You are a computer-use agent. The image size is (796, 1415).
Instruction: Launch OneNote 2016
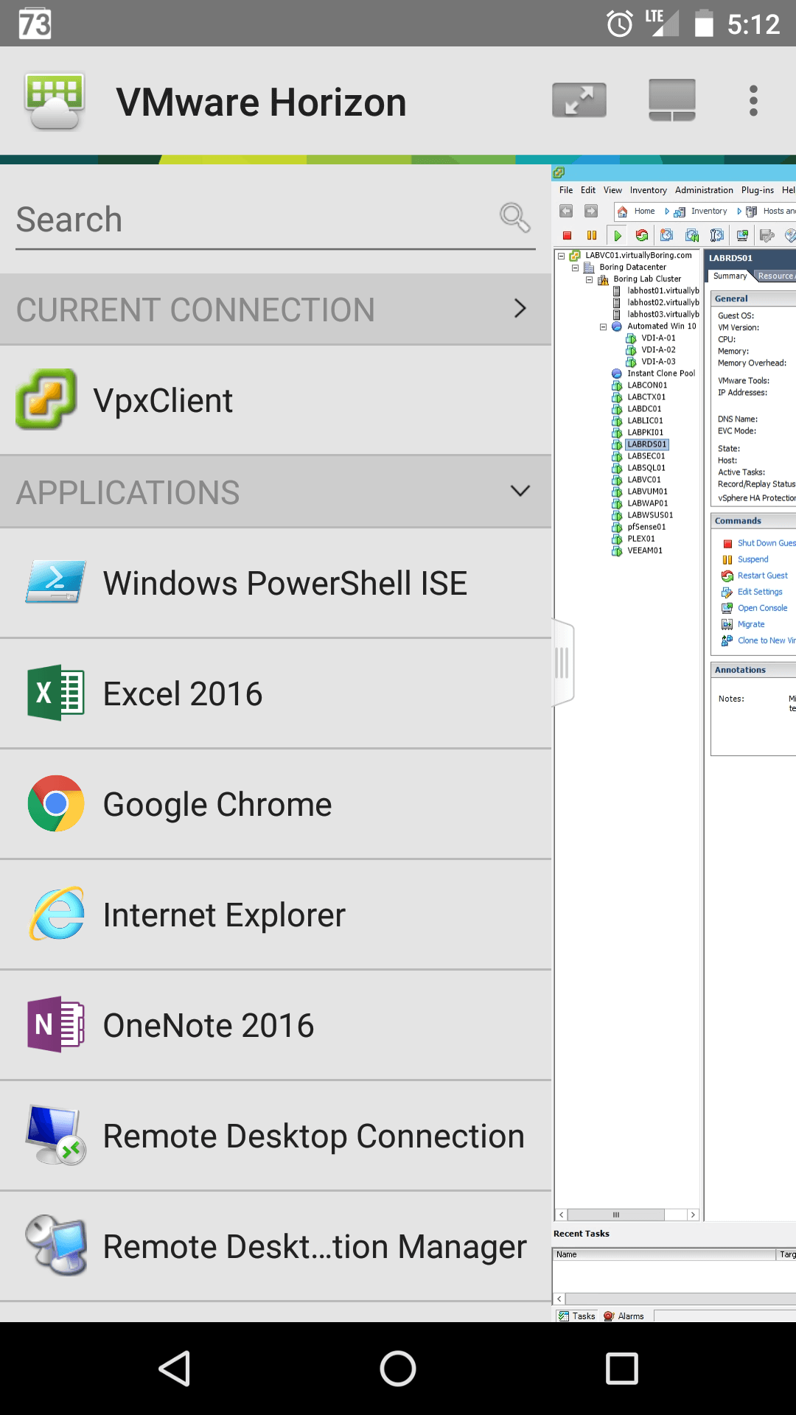click(276, 1025)
